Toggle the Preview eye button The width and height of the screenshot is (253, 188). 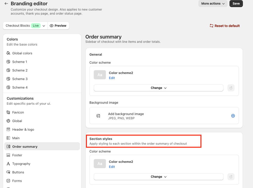click(58, 26)
